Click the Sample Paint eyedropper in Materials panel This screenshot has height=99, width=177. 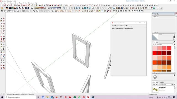click(x=174, y=42)
